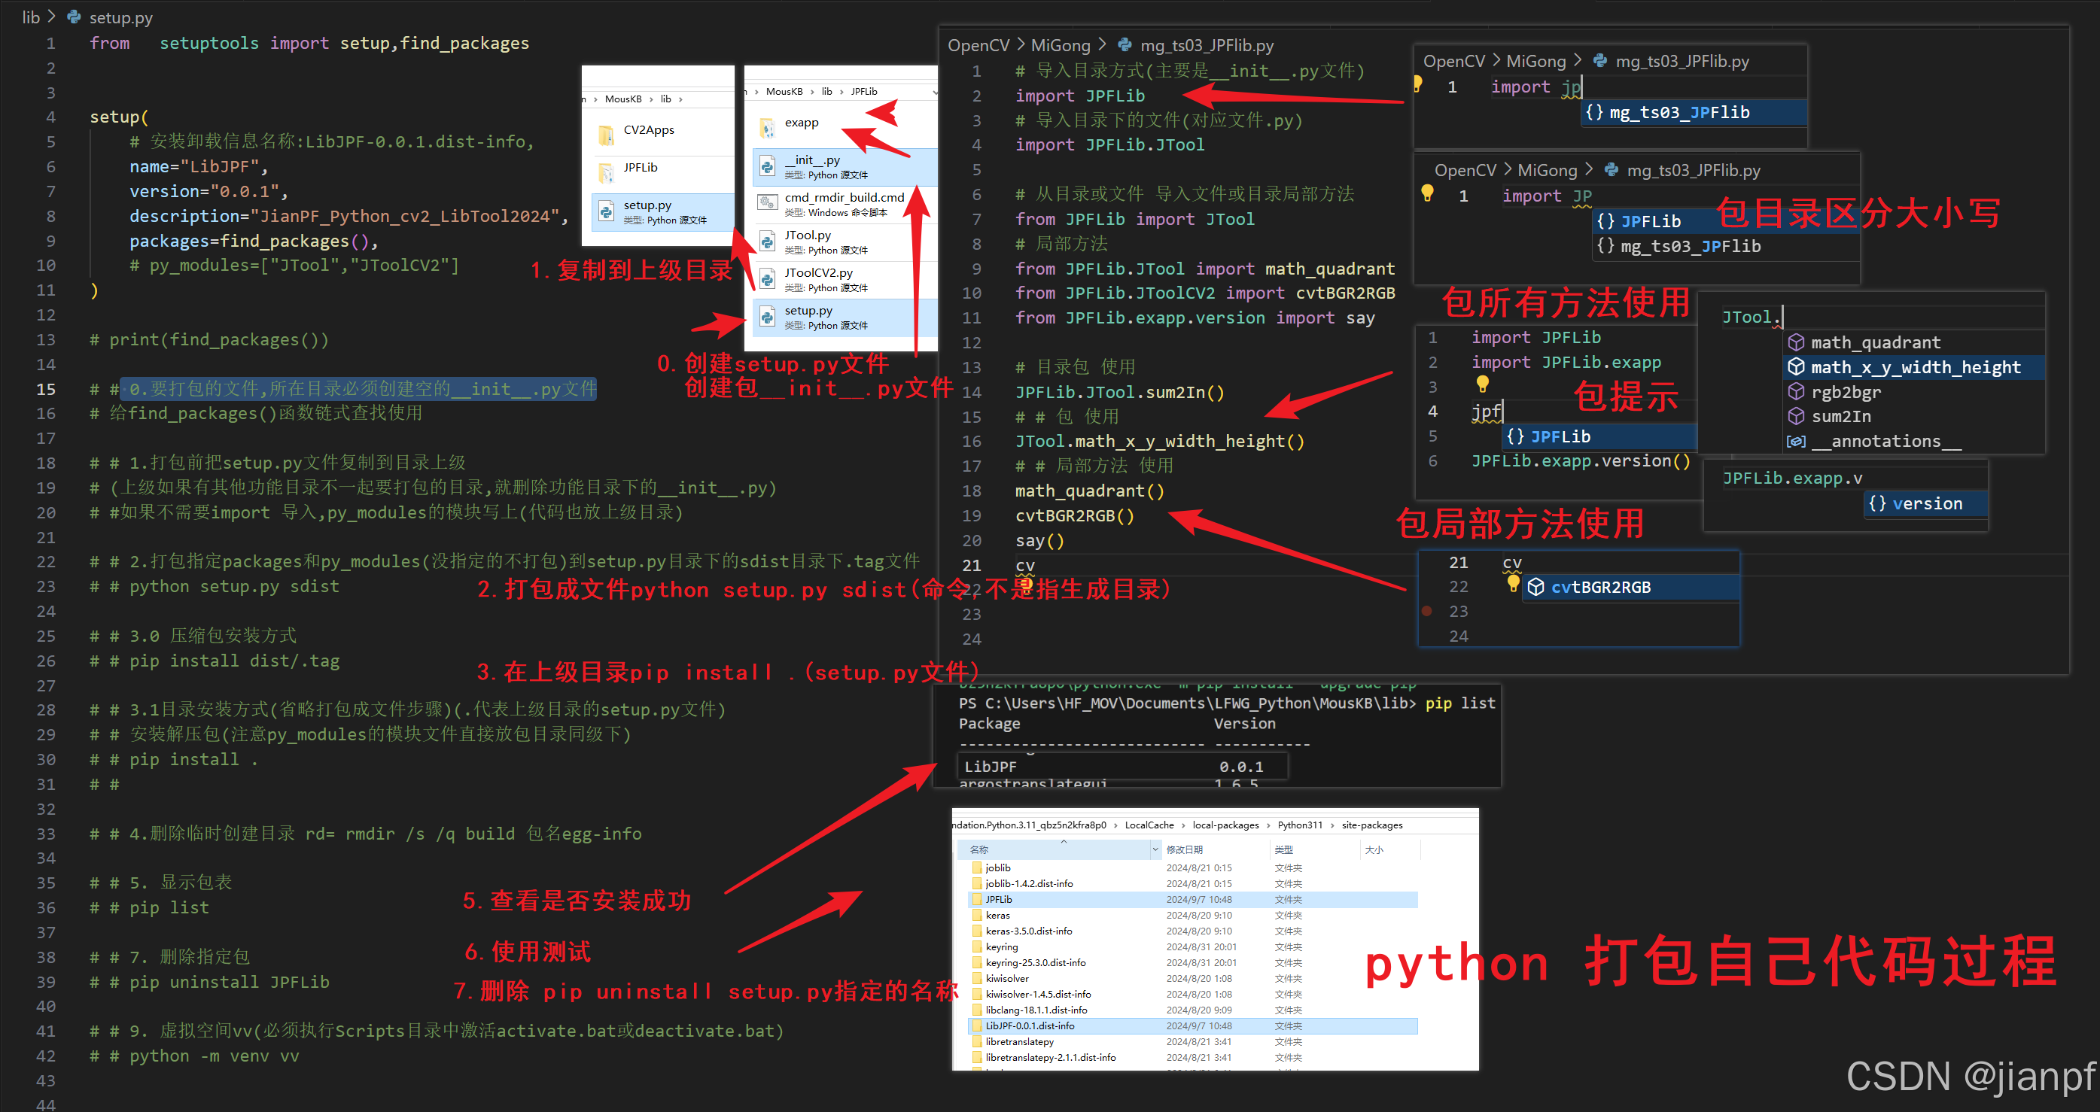The width and height of the screenshot is (2100, 1112).
Task: Click the JToolCV2.py Python file icon
Action: tap(767, 278)
